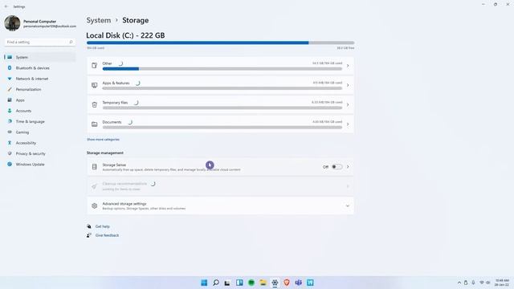
Task: Click the Find a setting search box
Action: [x=39, y=42]
